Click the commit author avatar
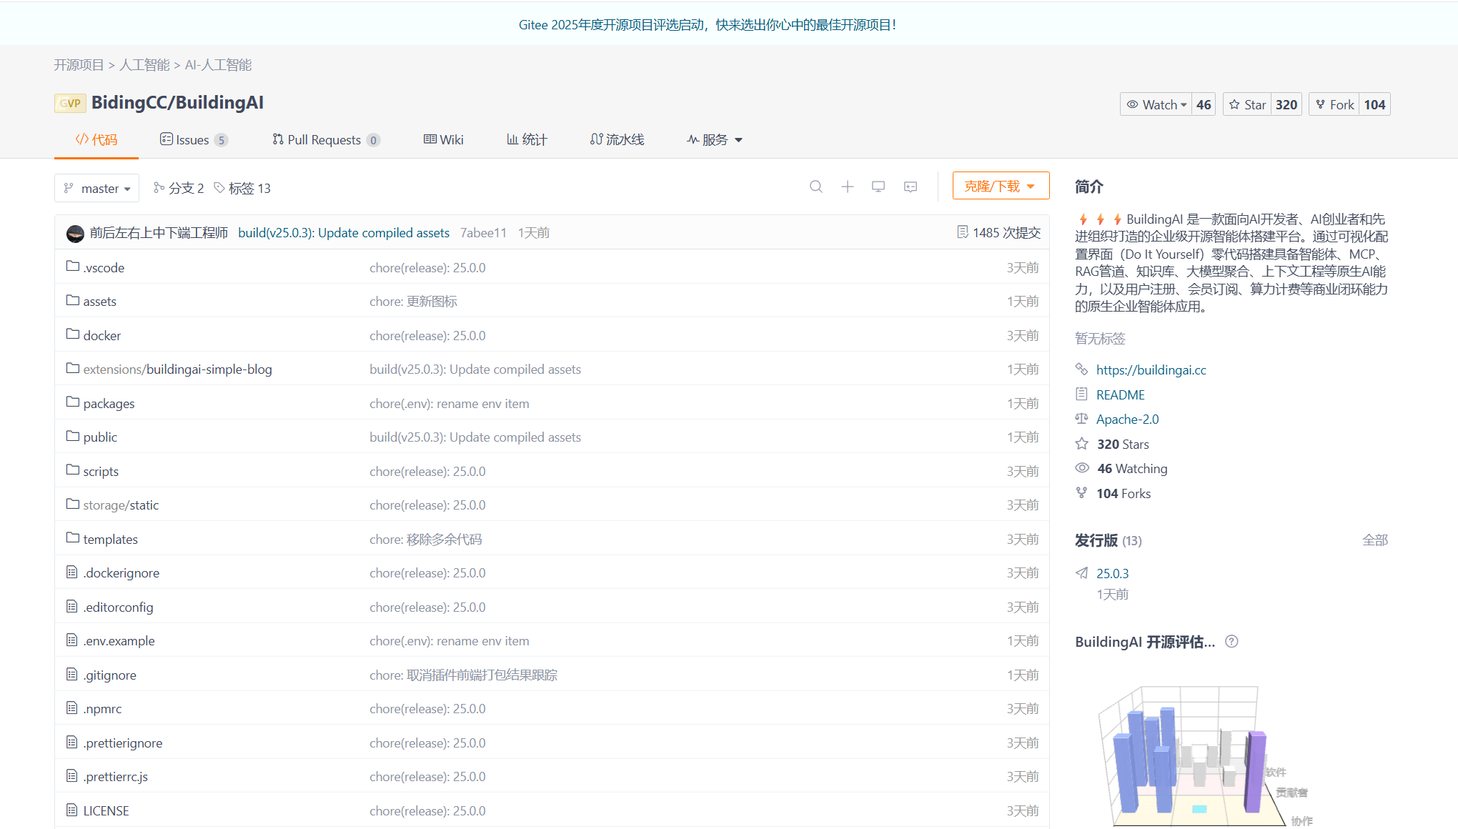The image size is (1458, 829). [x=75, y=233]
